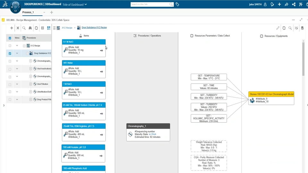Image resolution: width=308 pixels, height=173 pixels.
Task: Click arrow on 1 M NaCl card
Action: [101, 93]
